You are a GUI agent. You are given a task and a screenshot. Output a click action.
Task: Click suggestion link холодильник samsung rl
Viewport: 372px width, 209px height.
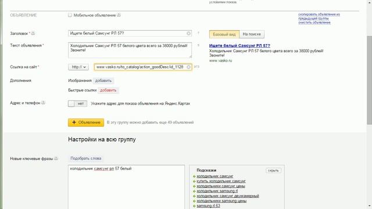tap(217, 191)
